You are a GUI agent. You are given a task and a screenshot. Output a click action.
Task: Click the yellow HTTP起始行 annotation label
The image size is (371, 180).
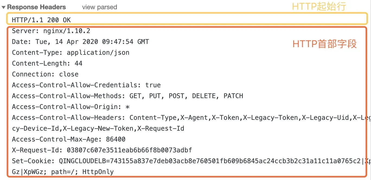pyautogui.click(x=319, y=7)
